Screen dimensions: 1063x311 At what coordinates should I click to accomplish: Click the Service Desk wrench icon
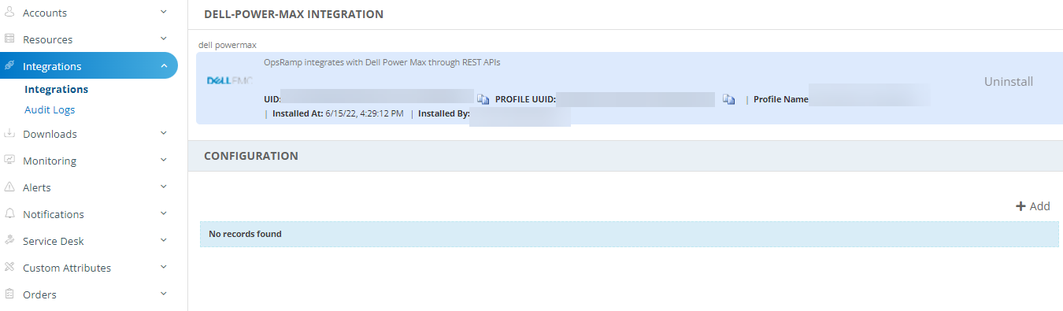pos(9,240)
